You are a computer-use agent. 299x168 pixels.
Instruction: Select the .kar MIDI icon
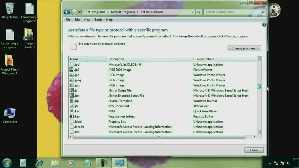click(72, 111)
